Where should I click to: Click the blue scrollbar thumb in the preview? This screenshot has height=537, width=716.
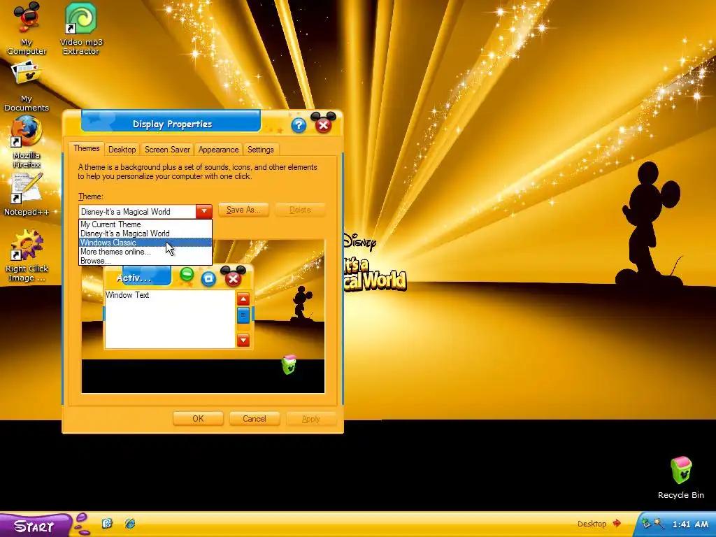[243, 315]
